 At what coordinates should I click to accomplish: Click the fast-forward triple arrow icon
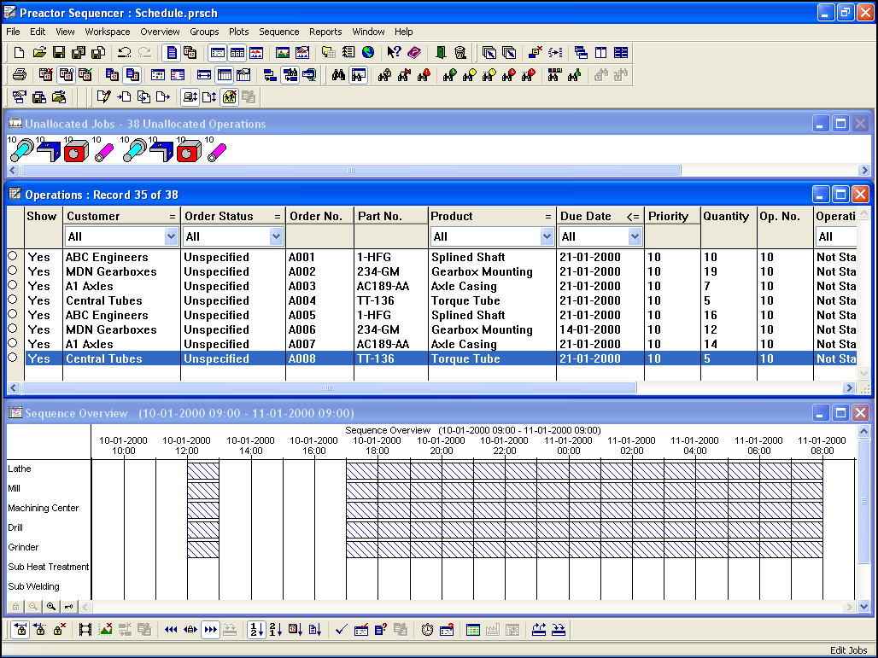click(210, 630)
